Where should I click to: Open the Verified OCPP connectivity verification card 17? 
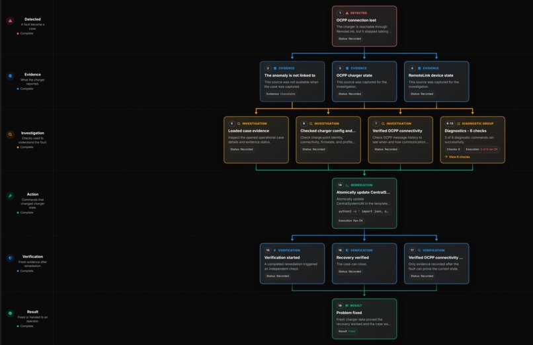tap(436, 264)
